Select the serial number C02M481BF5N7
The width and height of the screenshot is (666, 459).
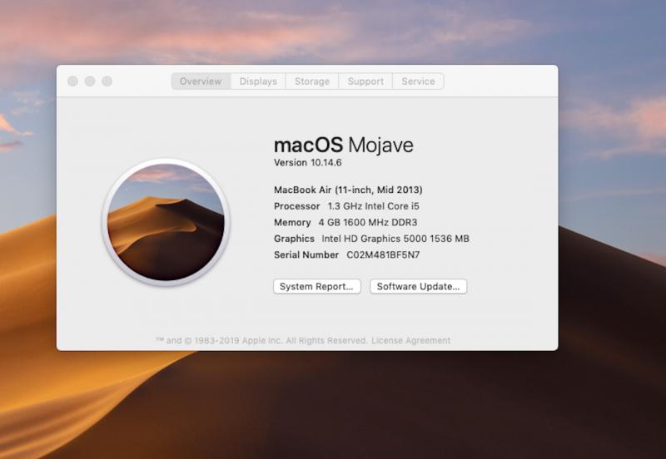(383, 255)
